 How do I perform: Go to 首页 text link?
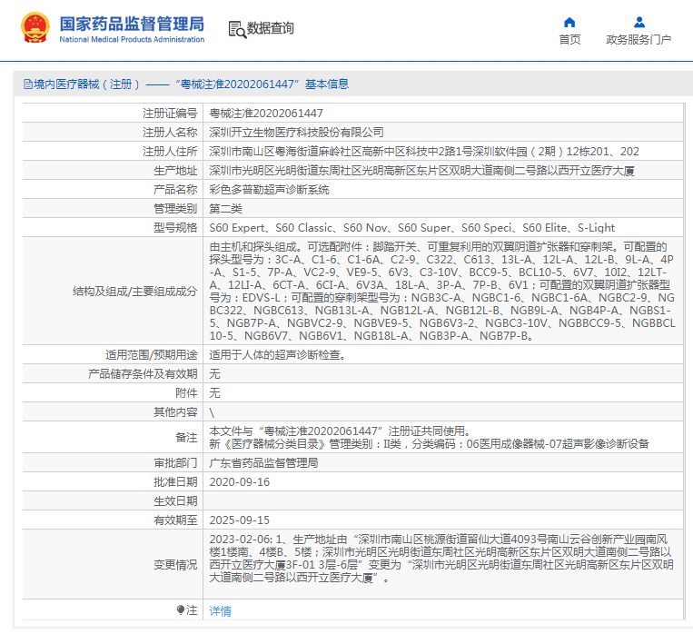(x=569, y=40)
